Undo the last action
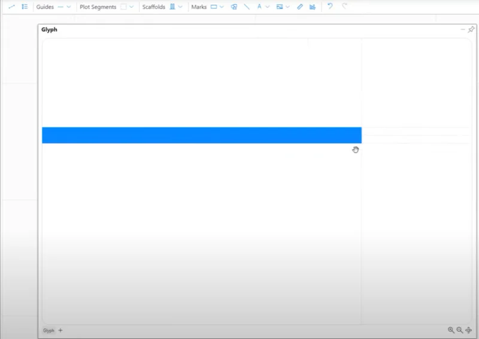 (x=330, y=6)
